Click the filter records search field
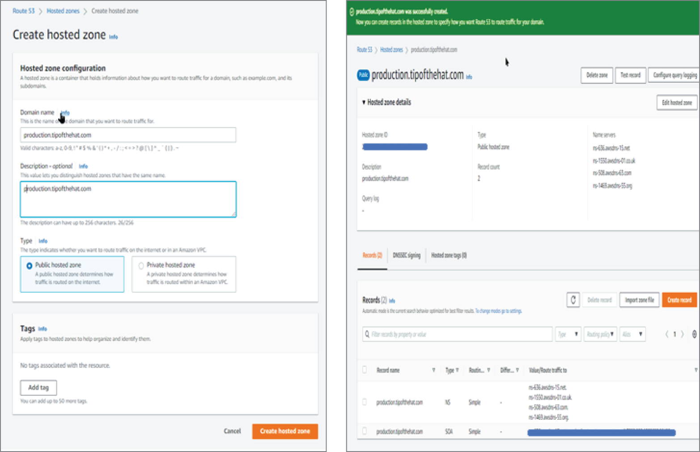 point(458,334)
